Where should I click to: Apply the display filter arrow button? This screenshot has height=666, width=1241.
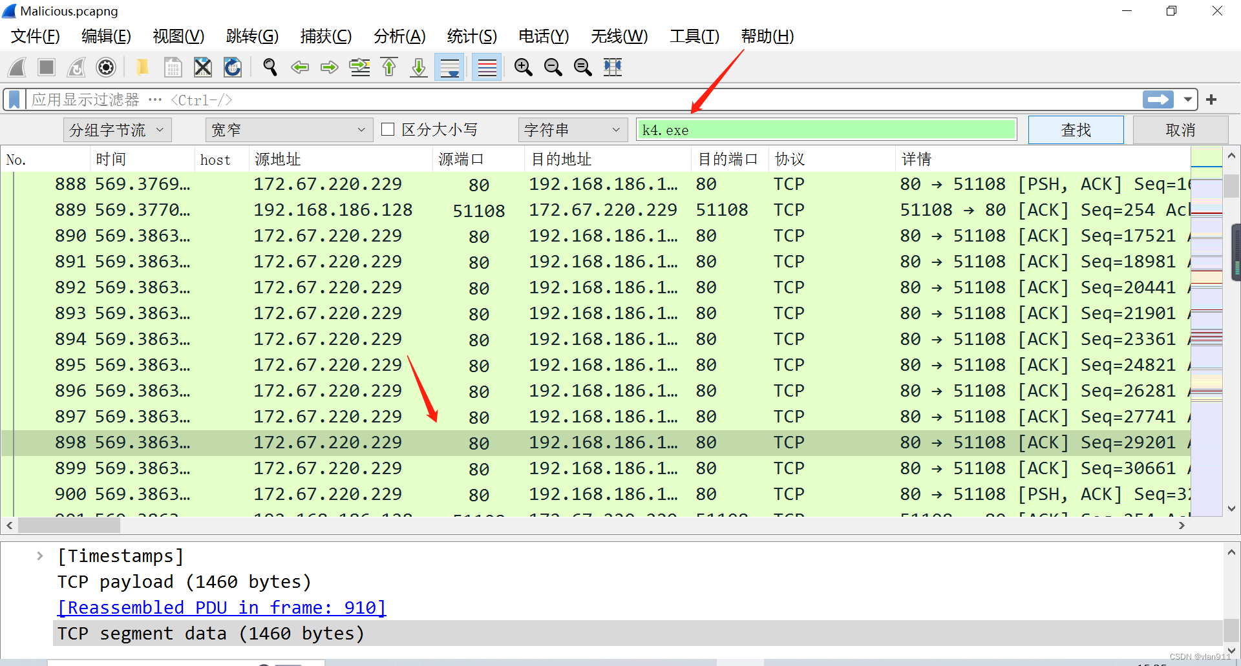tap(1158, 99)
